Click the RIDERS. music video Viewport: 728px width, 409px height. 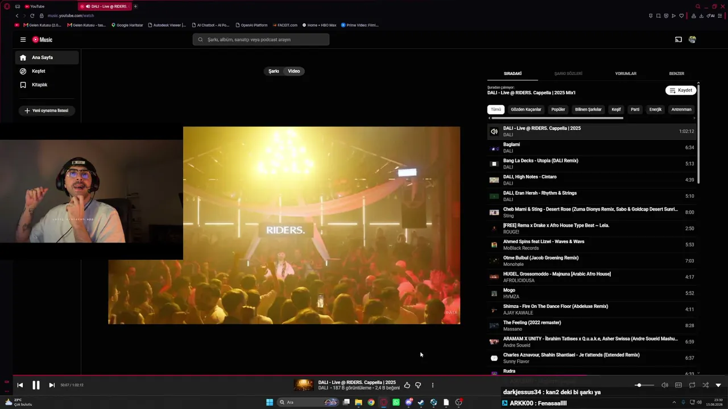tap(284, 226)
